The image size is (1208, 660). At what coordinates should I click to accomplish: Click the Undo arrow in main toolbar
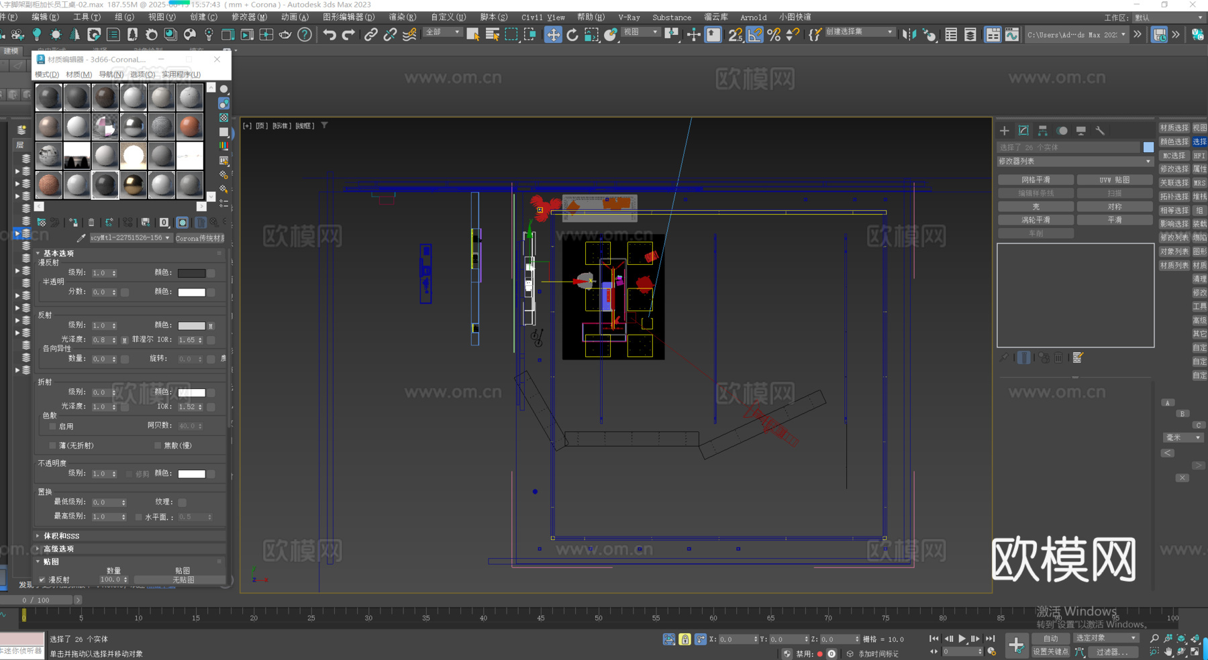click(329, 34)
